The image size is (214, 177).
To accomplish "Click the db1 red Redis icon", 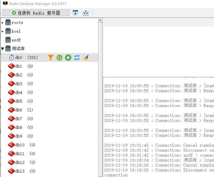I will pyautogui.click(x=11, y=66).
